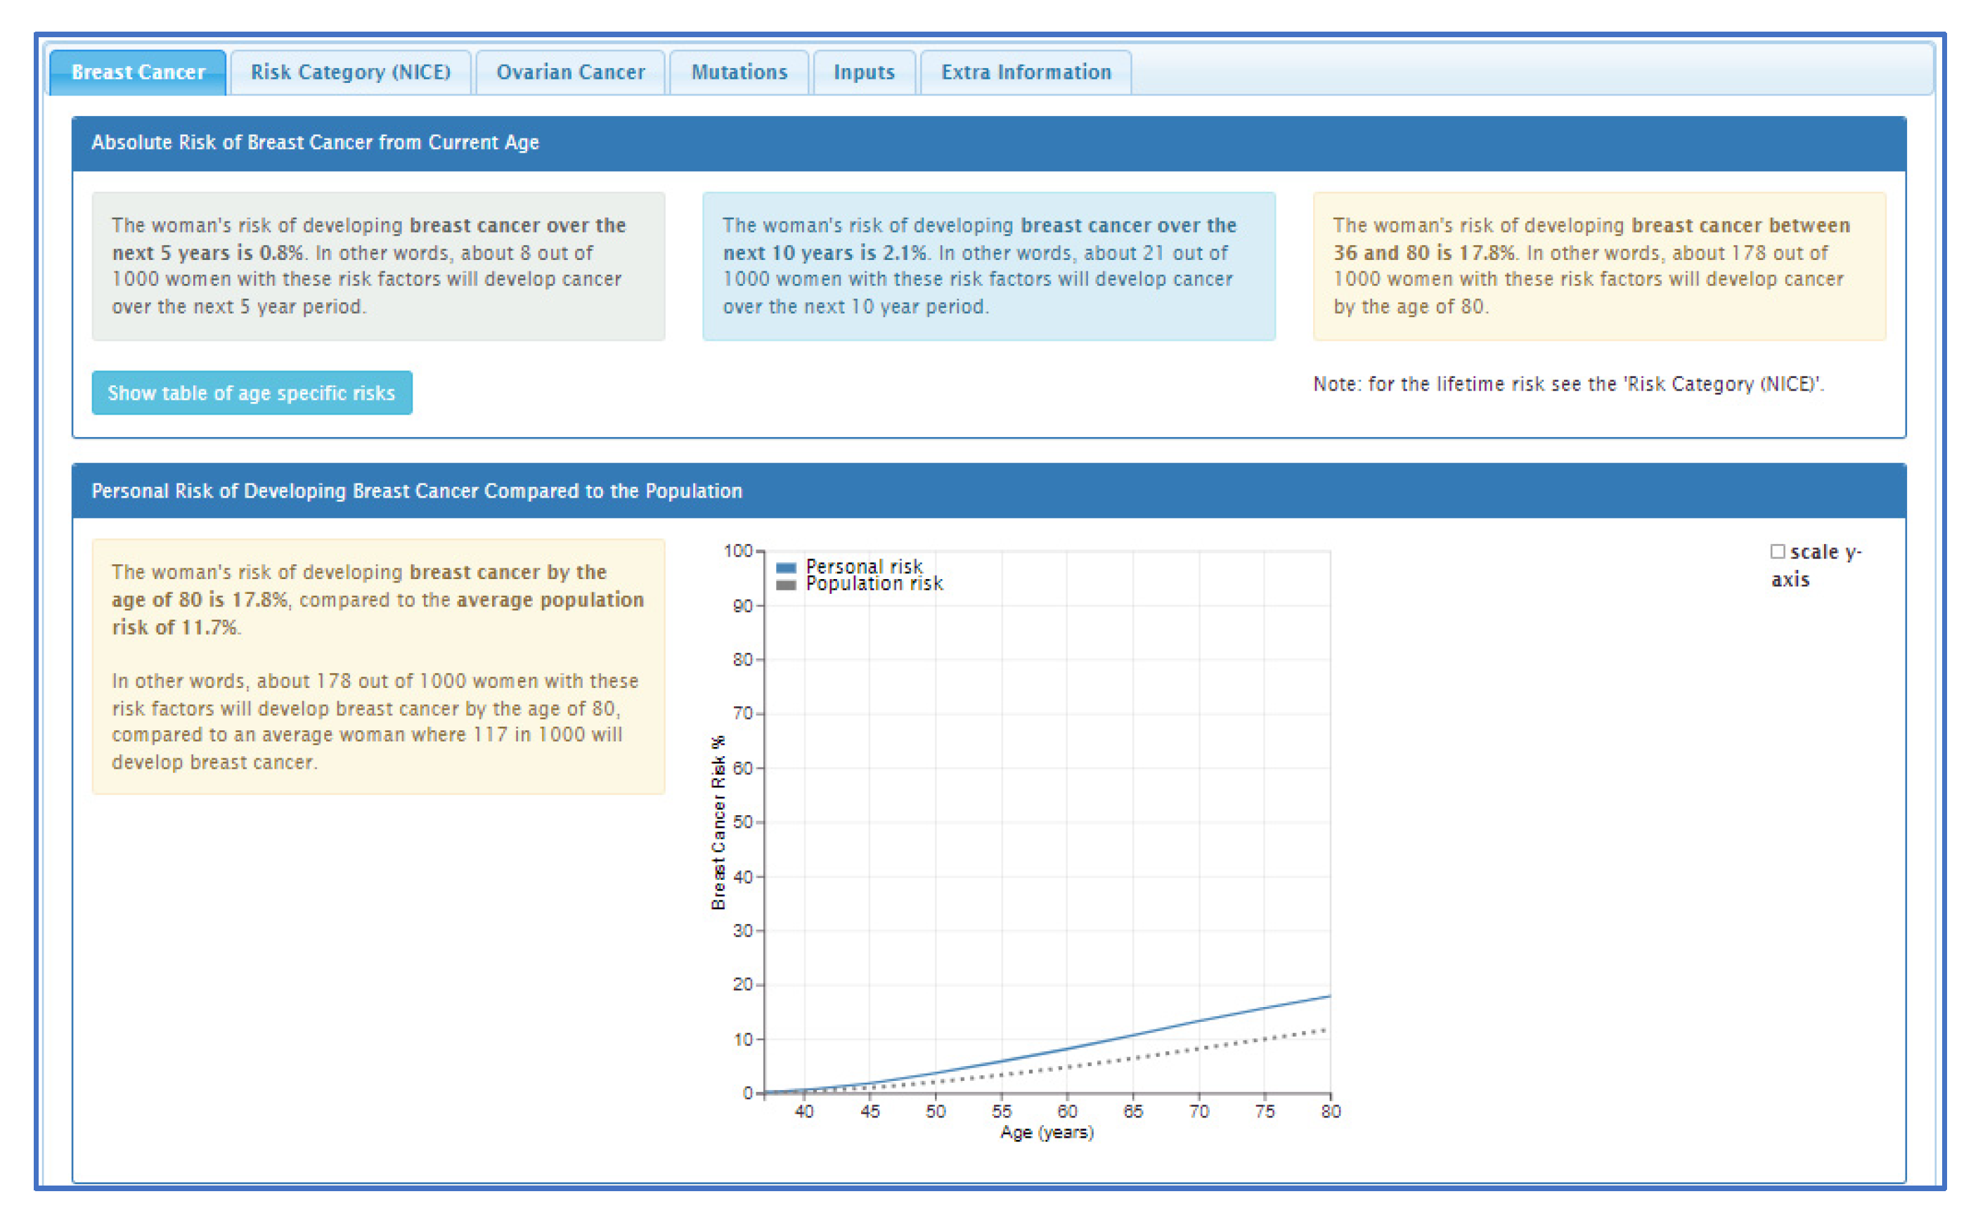
Task: Open the Extra Information tab
Action: pos(1025,72)
